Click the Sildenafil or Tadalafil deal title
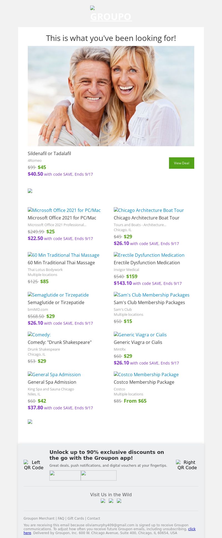 click(49, 153)
